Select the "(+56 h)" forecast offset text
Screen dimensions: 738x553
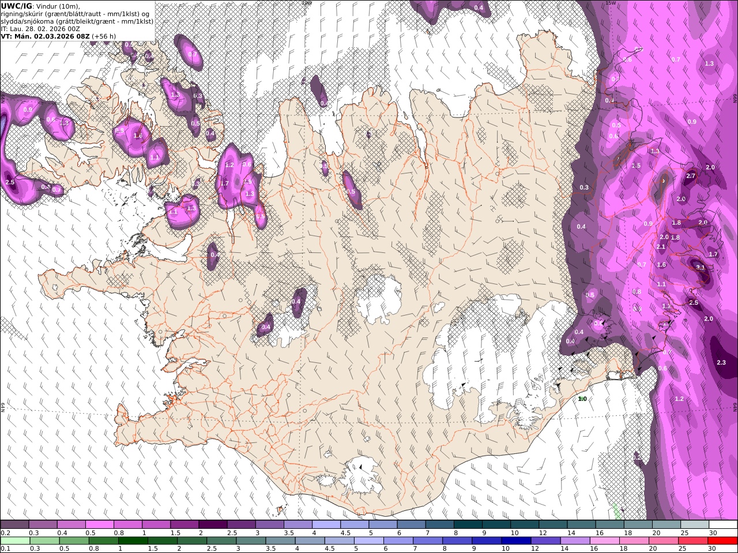(x=104, y=36)
